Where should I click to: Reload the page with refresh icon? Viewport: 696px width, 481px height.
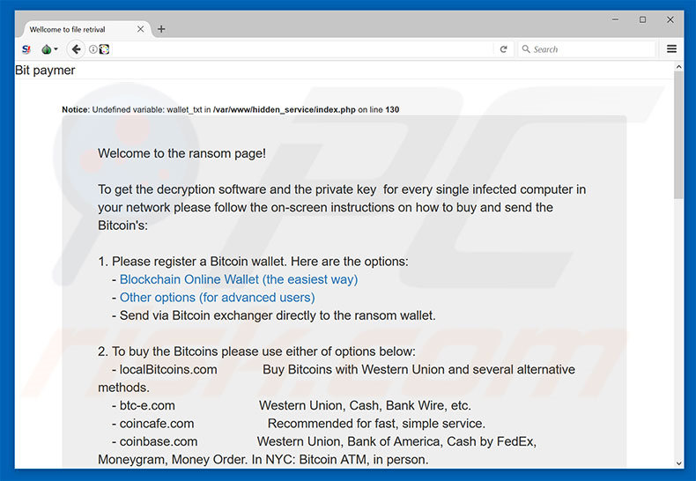click(x=503, y=49)
